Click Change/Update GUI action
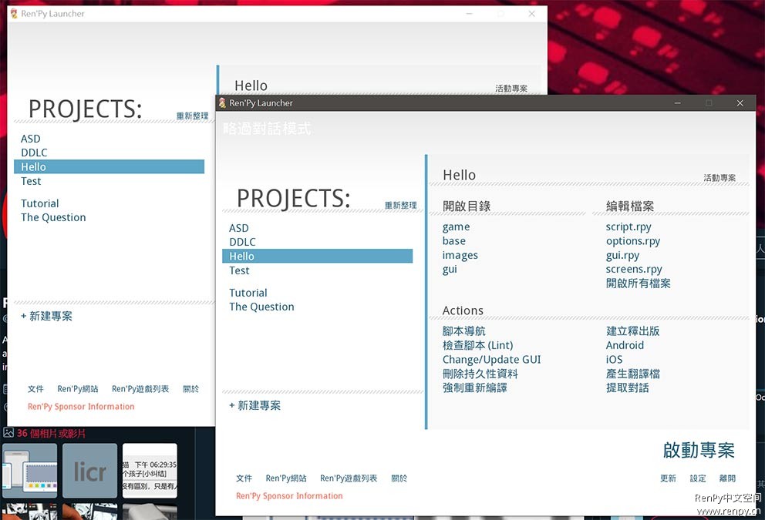The height and width of the screenshot is (520, 765). click(491, 359)
